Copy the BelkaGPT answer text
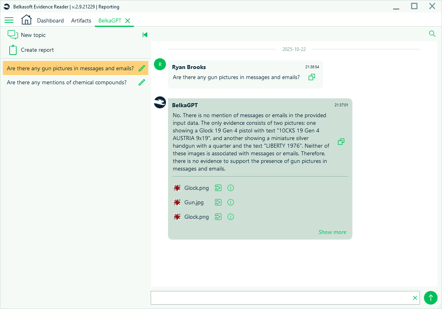Viewport: 442px width, 309px height. [x=341, y=142]
